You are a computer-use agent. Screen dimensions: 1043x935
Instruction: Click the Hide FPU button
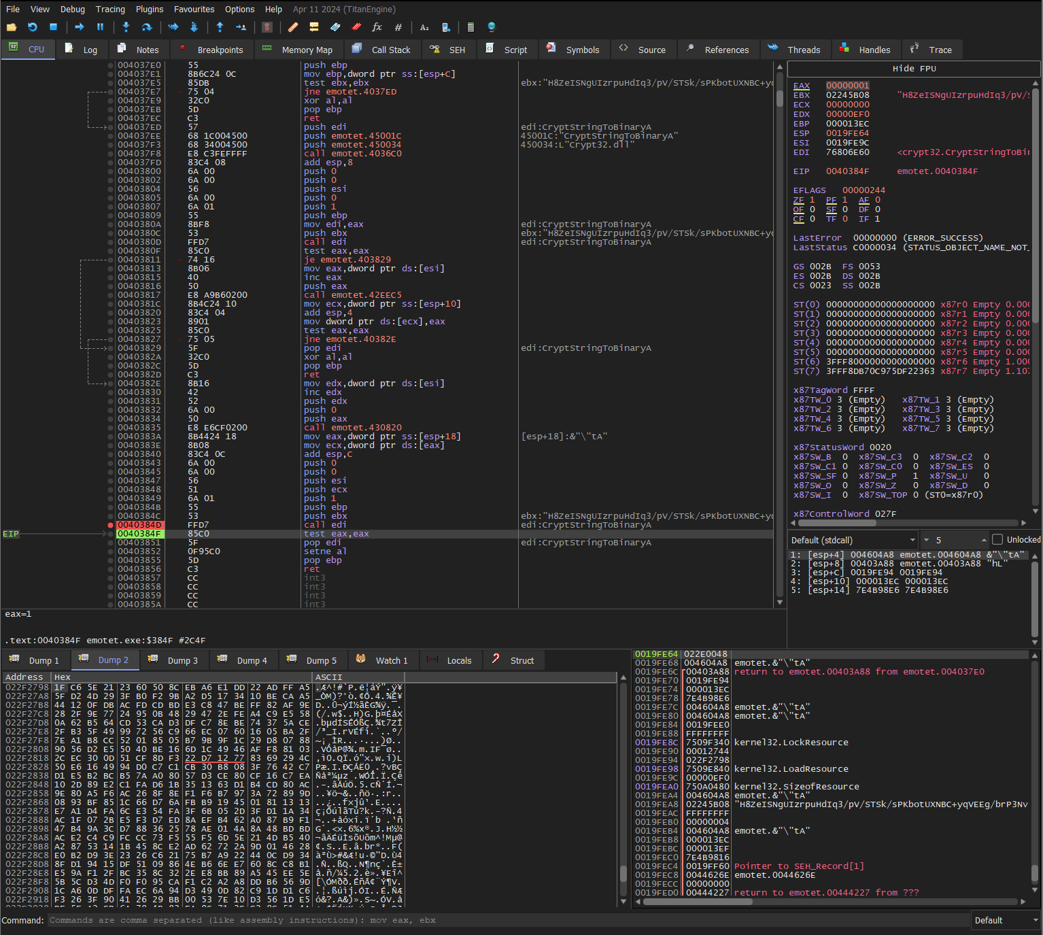tap(914, 69)
